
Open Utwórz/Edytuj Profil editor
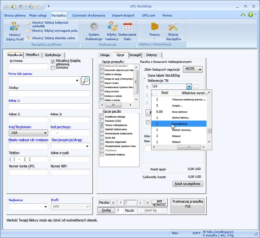tap(15, 31)
